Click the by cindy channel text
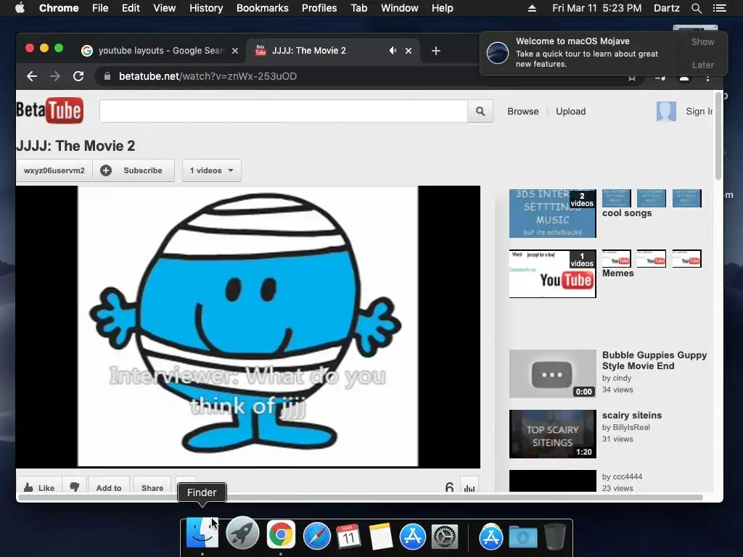The image size is (743, 557). tap(617, 378)
